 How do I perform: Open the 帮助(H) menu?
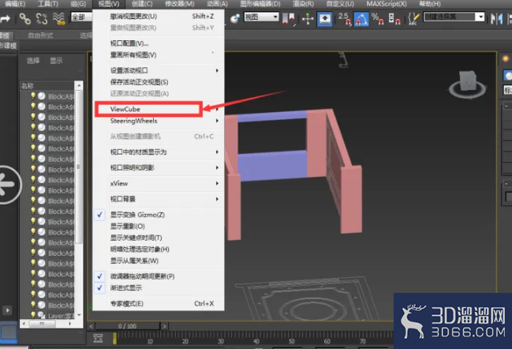click(430, 4)
